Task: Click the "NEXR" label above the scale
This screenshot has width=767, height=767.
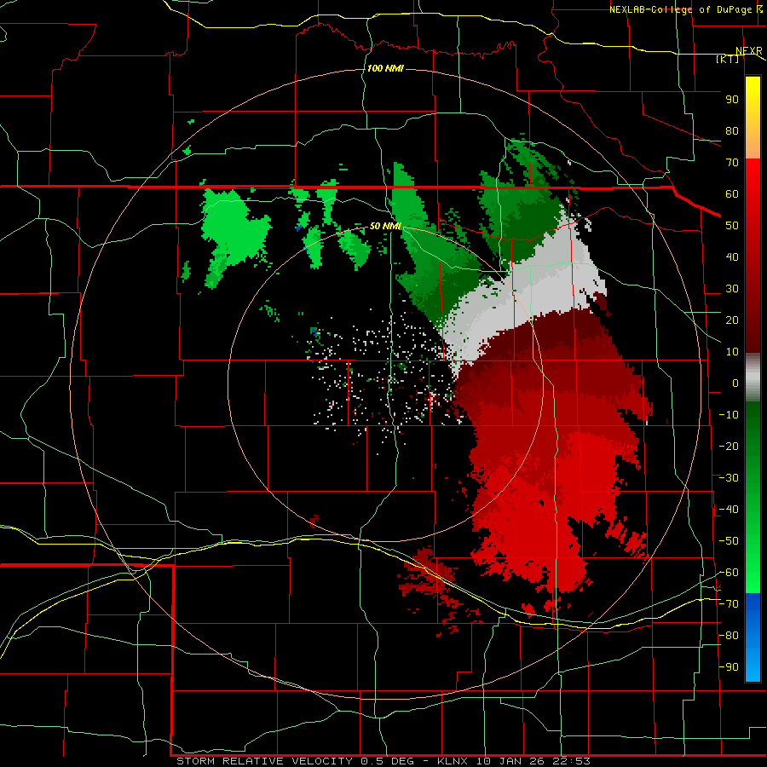Action: tap(749, 51)
